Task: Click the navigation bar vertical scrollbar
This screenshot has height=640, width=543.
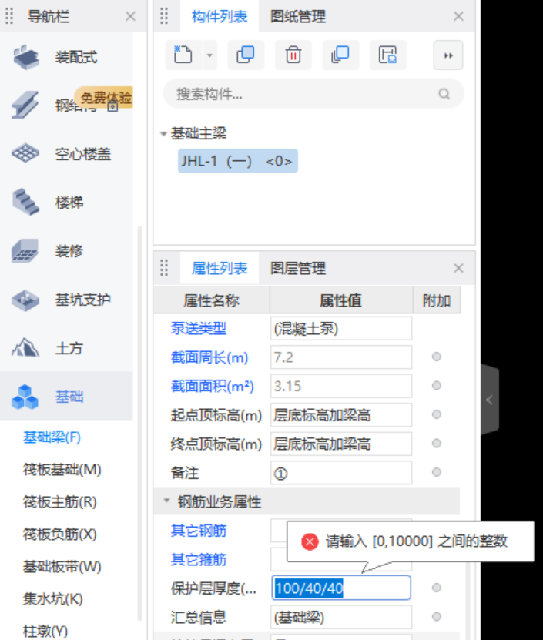Action: (x=139, y=423)
